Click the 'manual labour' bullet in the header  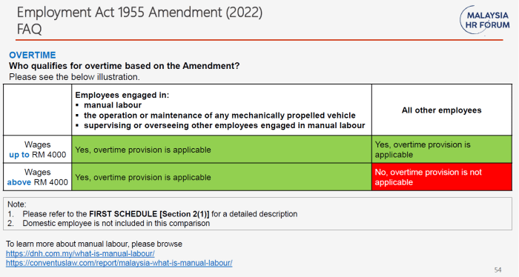(113, 105)
